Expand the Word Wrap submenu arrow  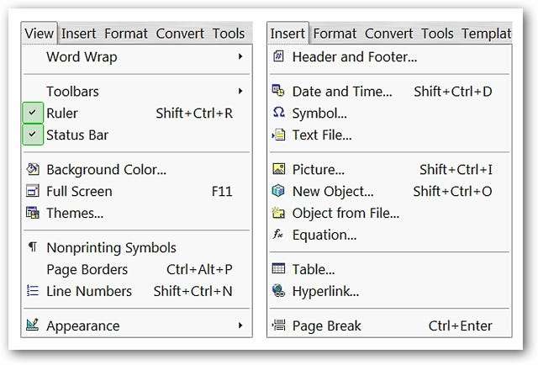240,56
